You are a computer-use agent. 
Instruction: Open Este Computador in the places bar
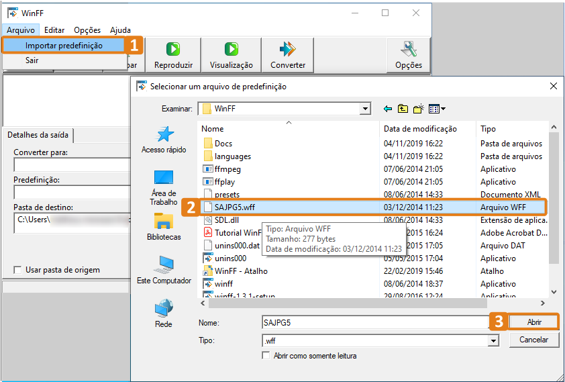point(164,270)
